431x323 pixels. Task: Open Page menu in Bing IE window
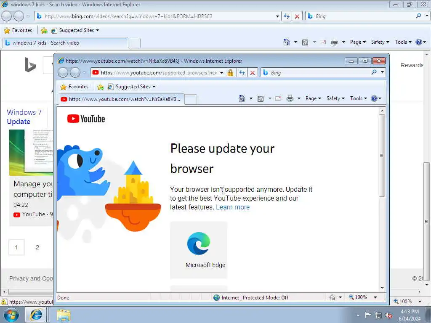tap(358, 42)
